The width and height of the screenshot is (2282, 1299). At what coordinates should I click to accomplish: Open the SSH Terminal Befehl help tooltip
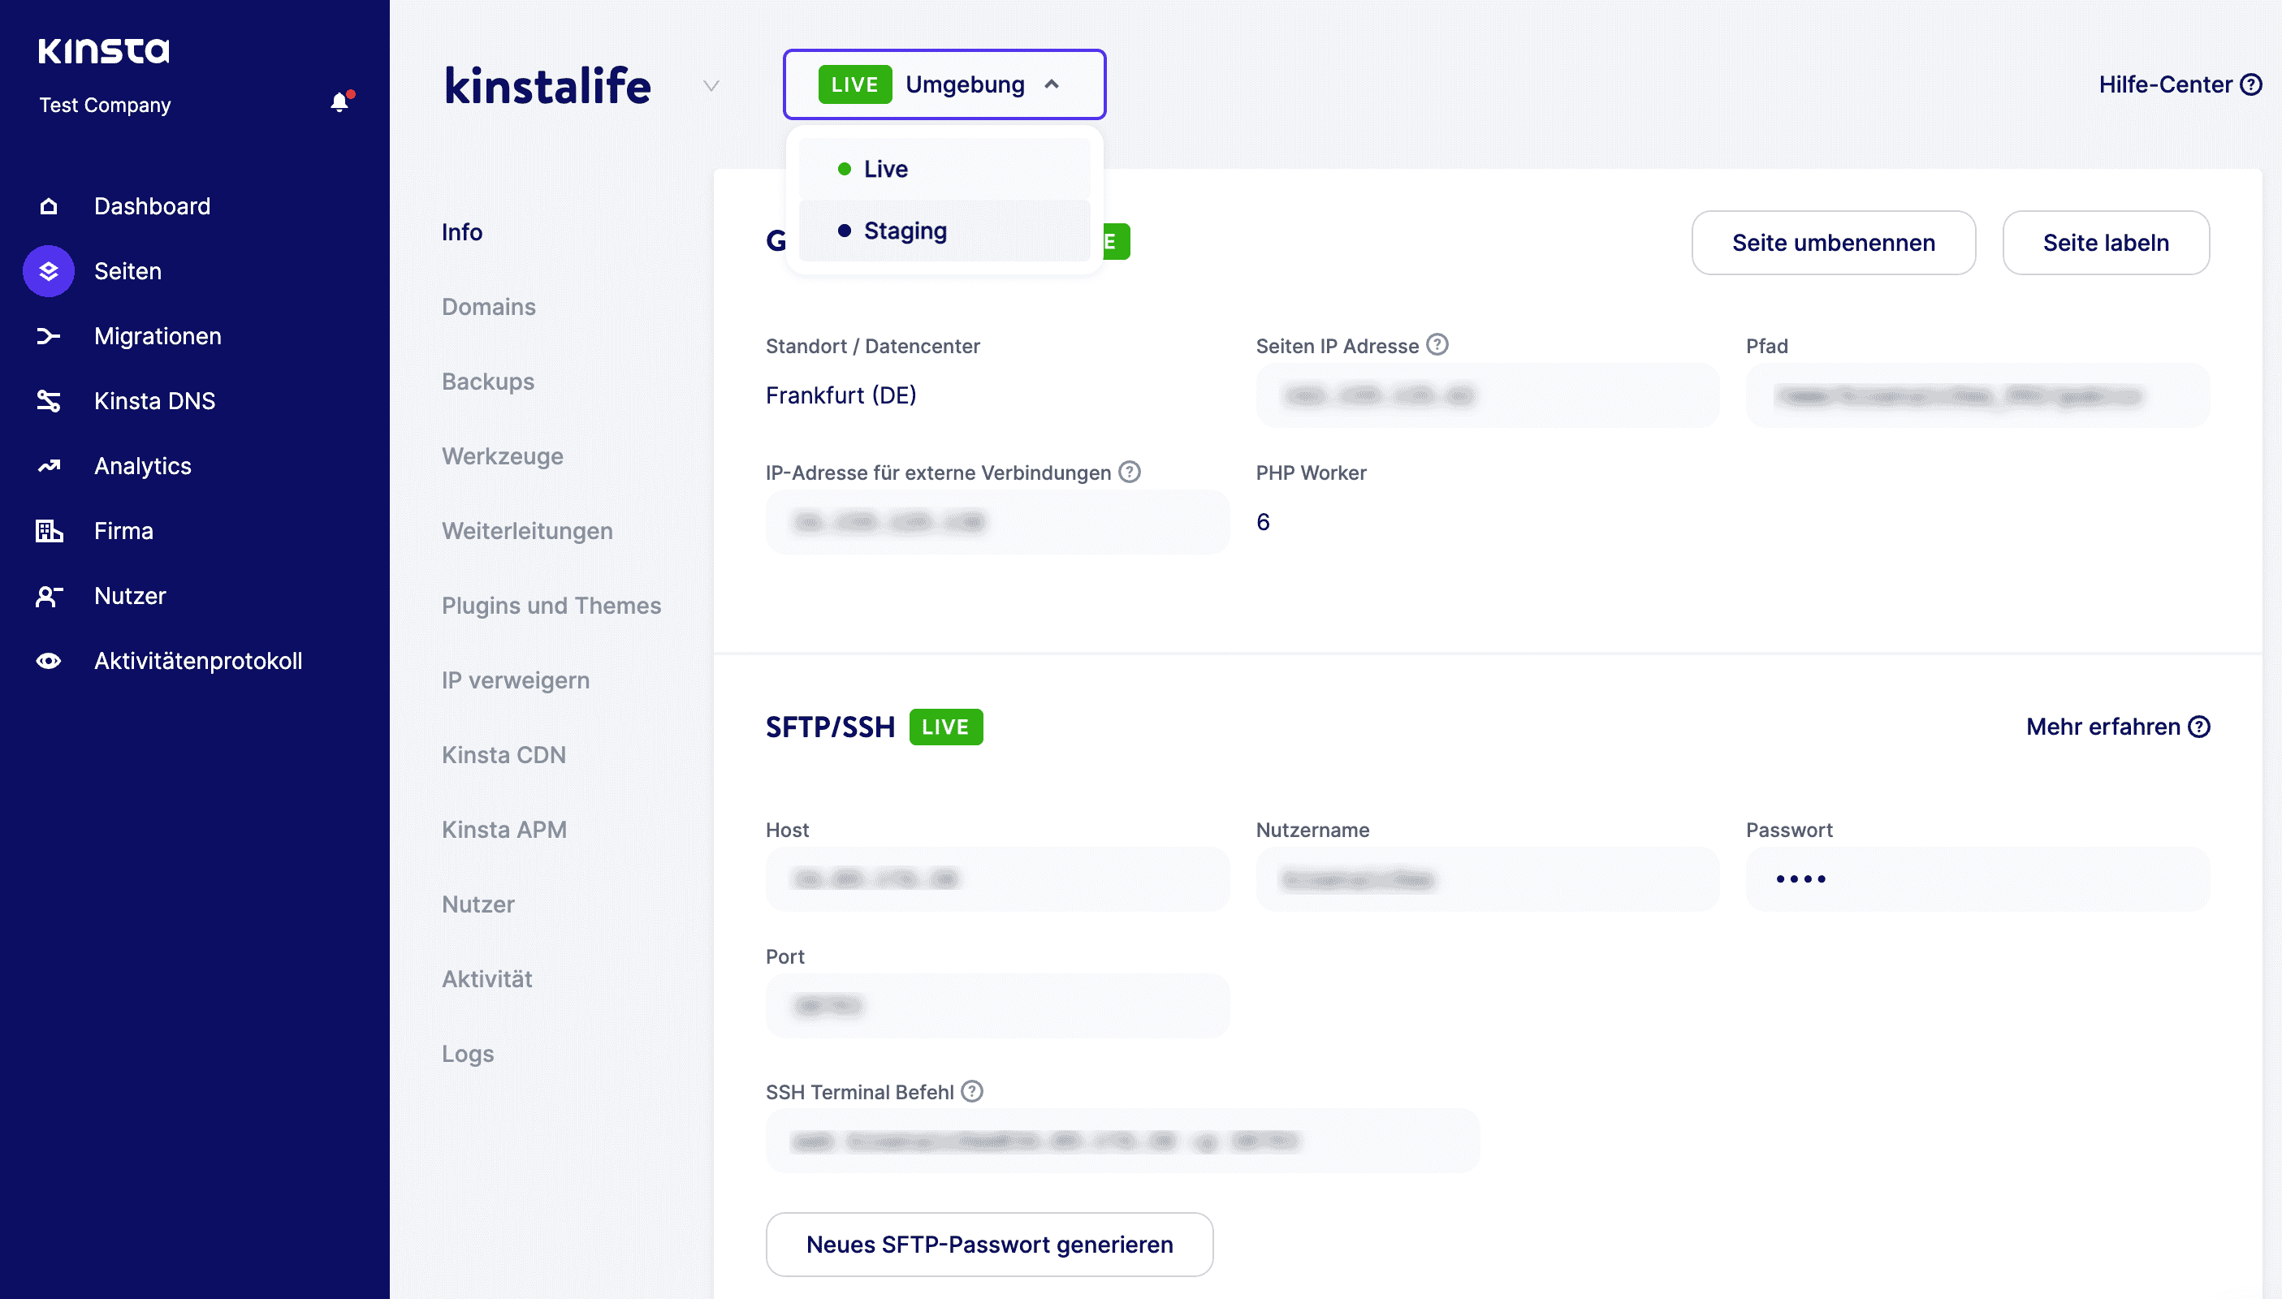click(x=973, y=1090)
